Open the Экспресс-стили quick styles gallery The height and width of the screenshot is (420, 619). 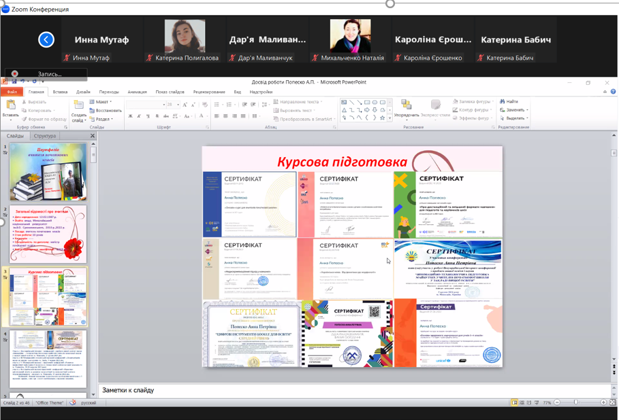coord(435,105)
